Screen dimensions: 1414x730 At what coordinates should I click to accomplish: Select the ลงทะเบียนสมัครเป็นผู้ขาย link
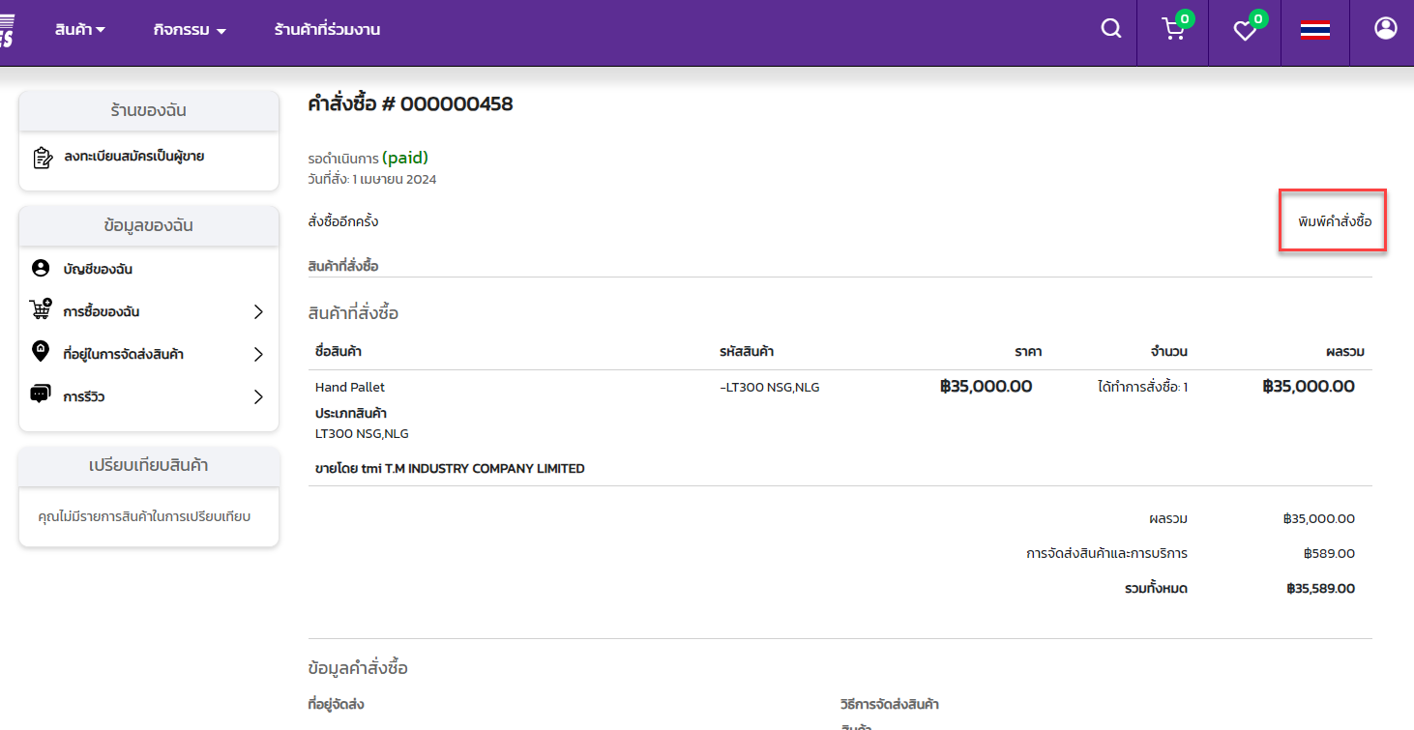coord(134,157)
